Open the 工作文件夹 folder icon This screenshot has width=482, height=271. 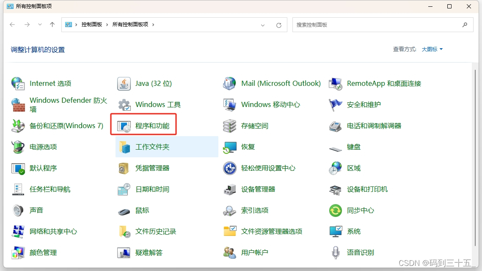124,147
